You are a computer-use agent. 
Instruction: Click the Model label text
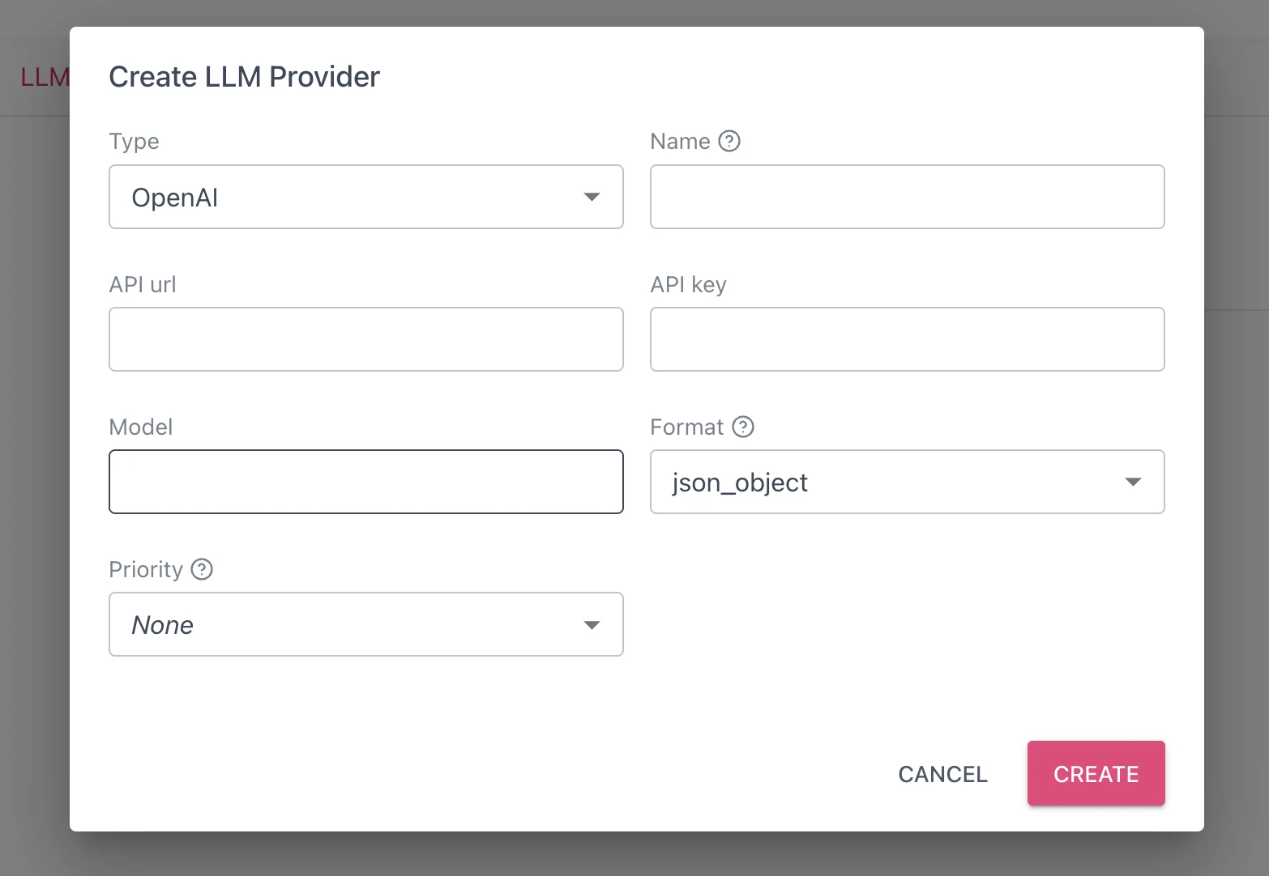click(141, 427)
